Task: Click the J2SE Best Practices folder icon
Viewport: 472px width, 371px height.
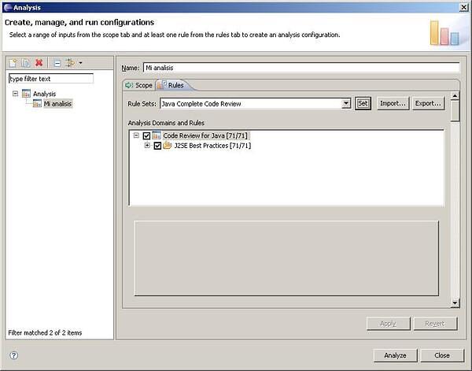Action: tap(168, 146)
